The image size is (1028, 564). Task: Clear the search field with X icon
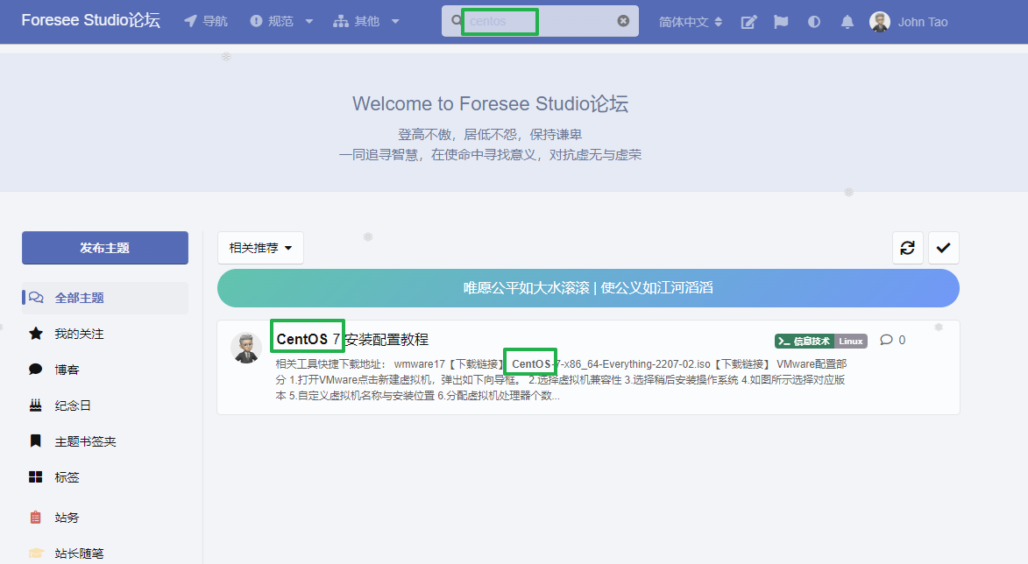coord(623,21)
